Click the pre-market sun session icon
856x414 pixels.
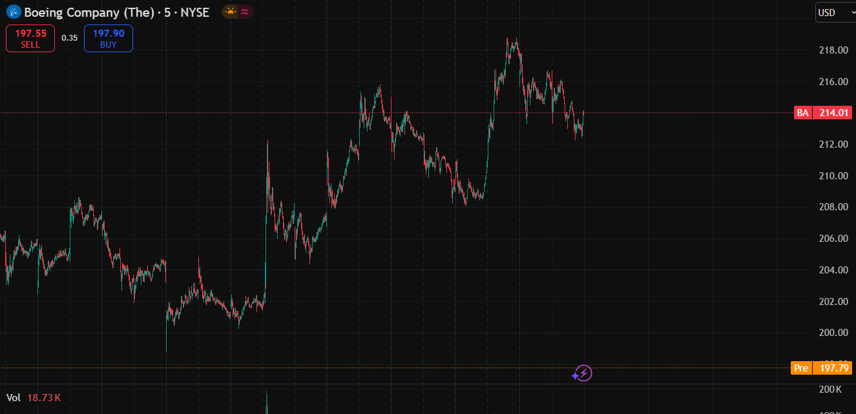(230, 12)
